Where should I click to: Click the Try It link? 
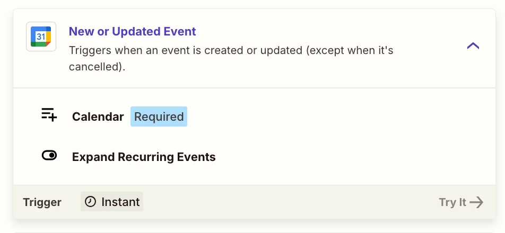pos(452,202)
